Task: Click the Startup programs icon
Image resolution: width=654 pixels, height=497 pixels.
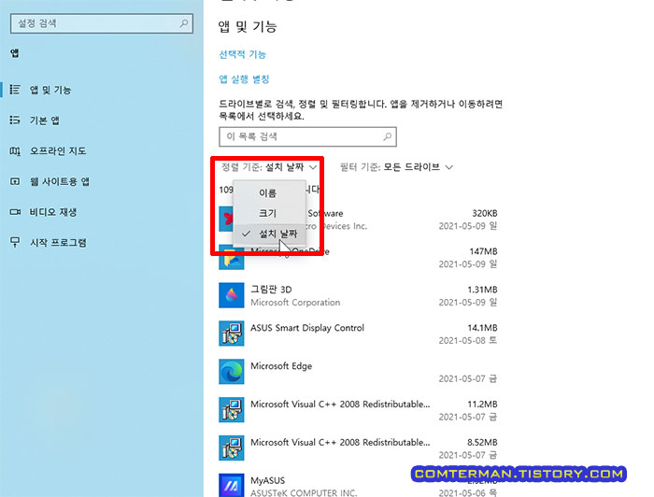Action: pos(15,242)
